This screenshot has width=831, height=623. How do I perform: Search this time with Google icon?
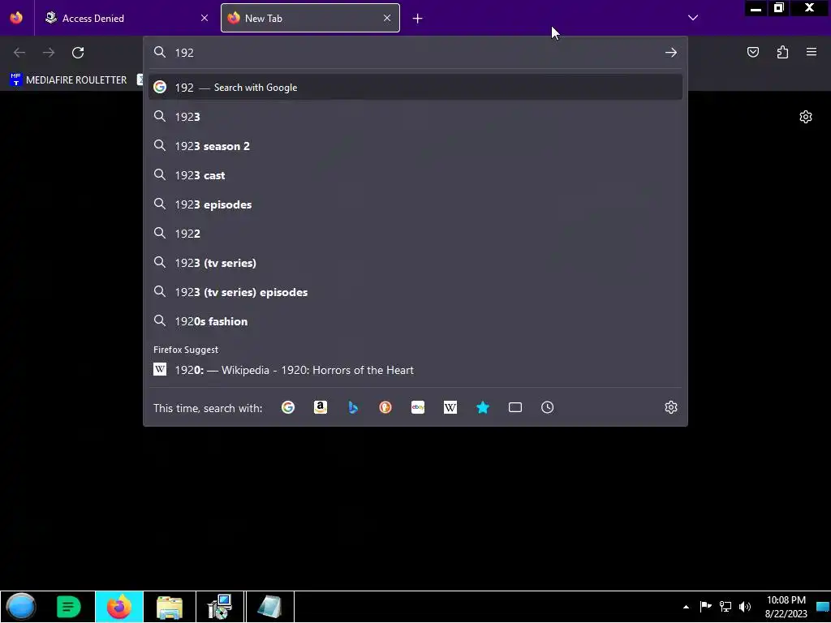click(x=288, y=407)
